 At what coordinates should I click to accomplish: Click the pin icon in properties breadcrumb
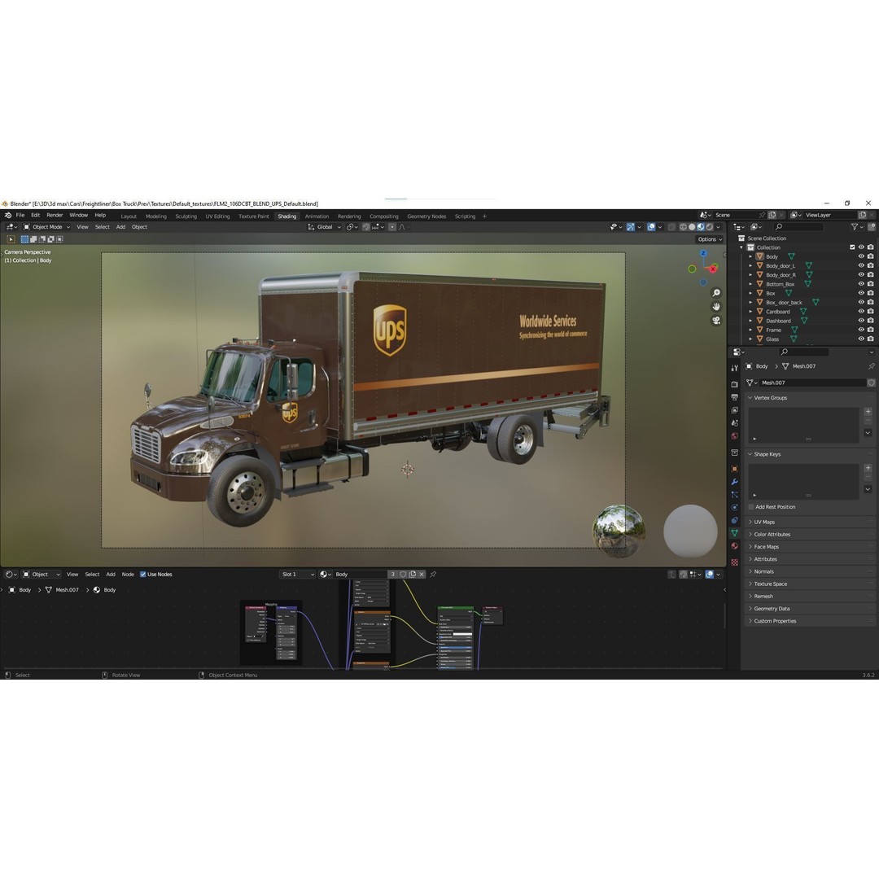tap(871, 366)
